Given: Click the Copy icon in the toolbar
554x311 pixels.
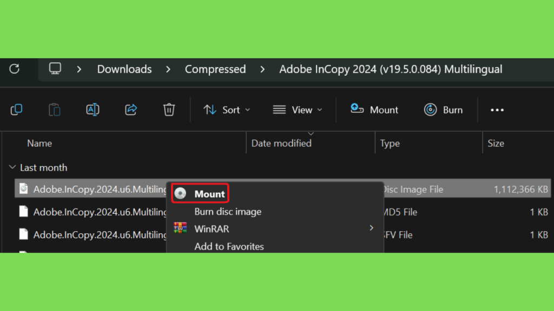Looking at the screenshot, I should tap(17, 110).
